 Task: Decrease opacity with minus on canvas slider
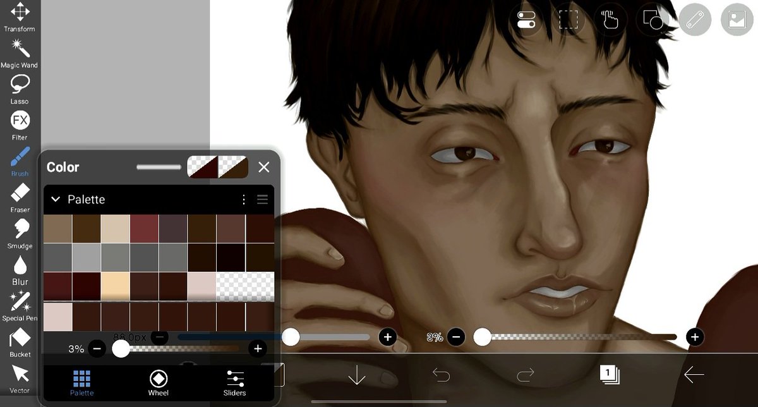point(457,337)
